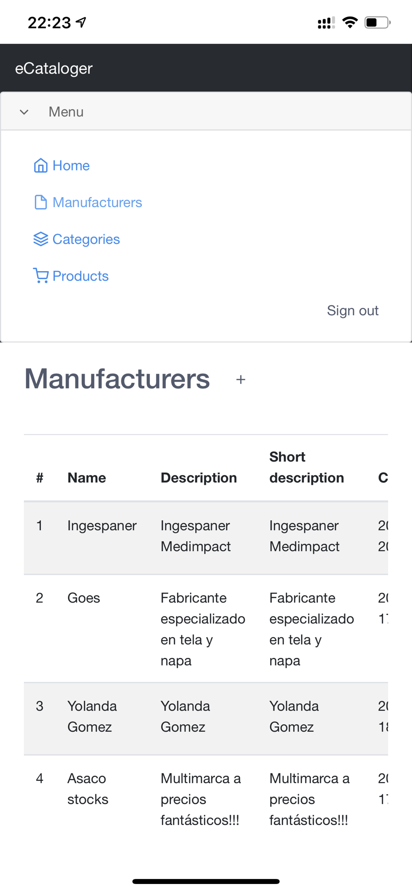Tap the location arrow beside the time

click(81, 22)
